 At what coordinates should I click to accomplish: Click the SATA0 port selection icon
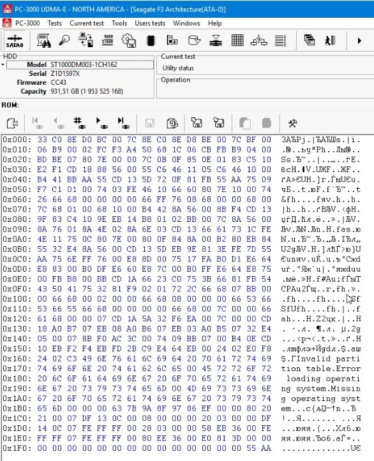pos(15,41)
